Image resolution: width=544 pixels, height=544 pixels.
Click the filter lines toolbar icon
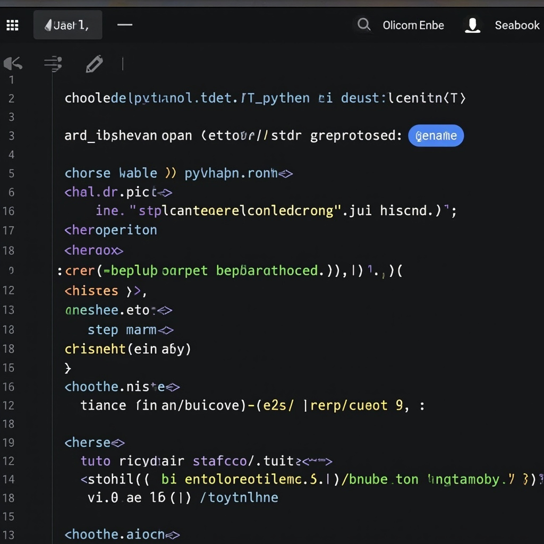pos(53,64)
